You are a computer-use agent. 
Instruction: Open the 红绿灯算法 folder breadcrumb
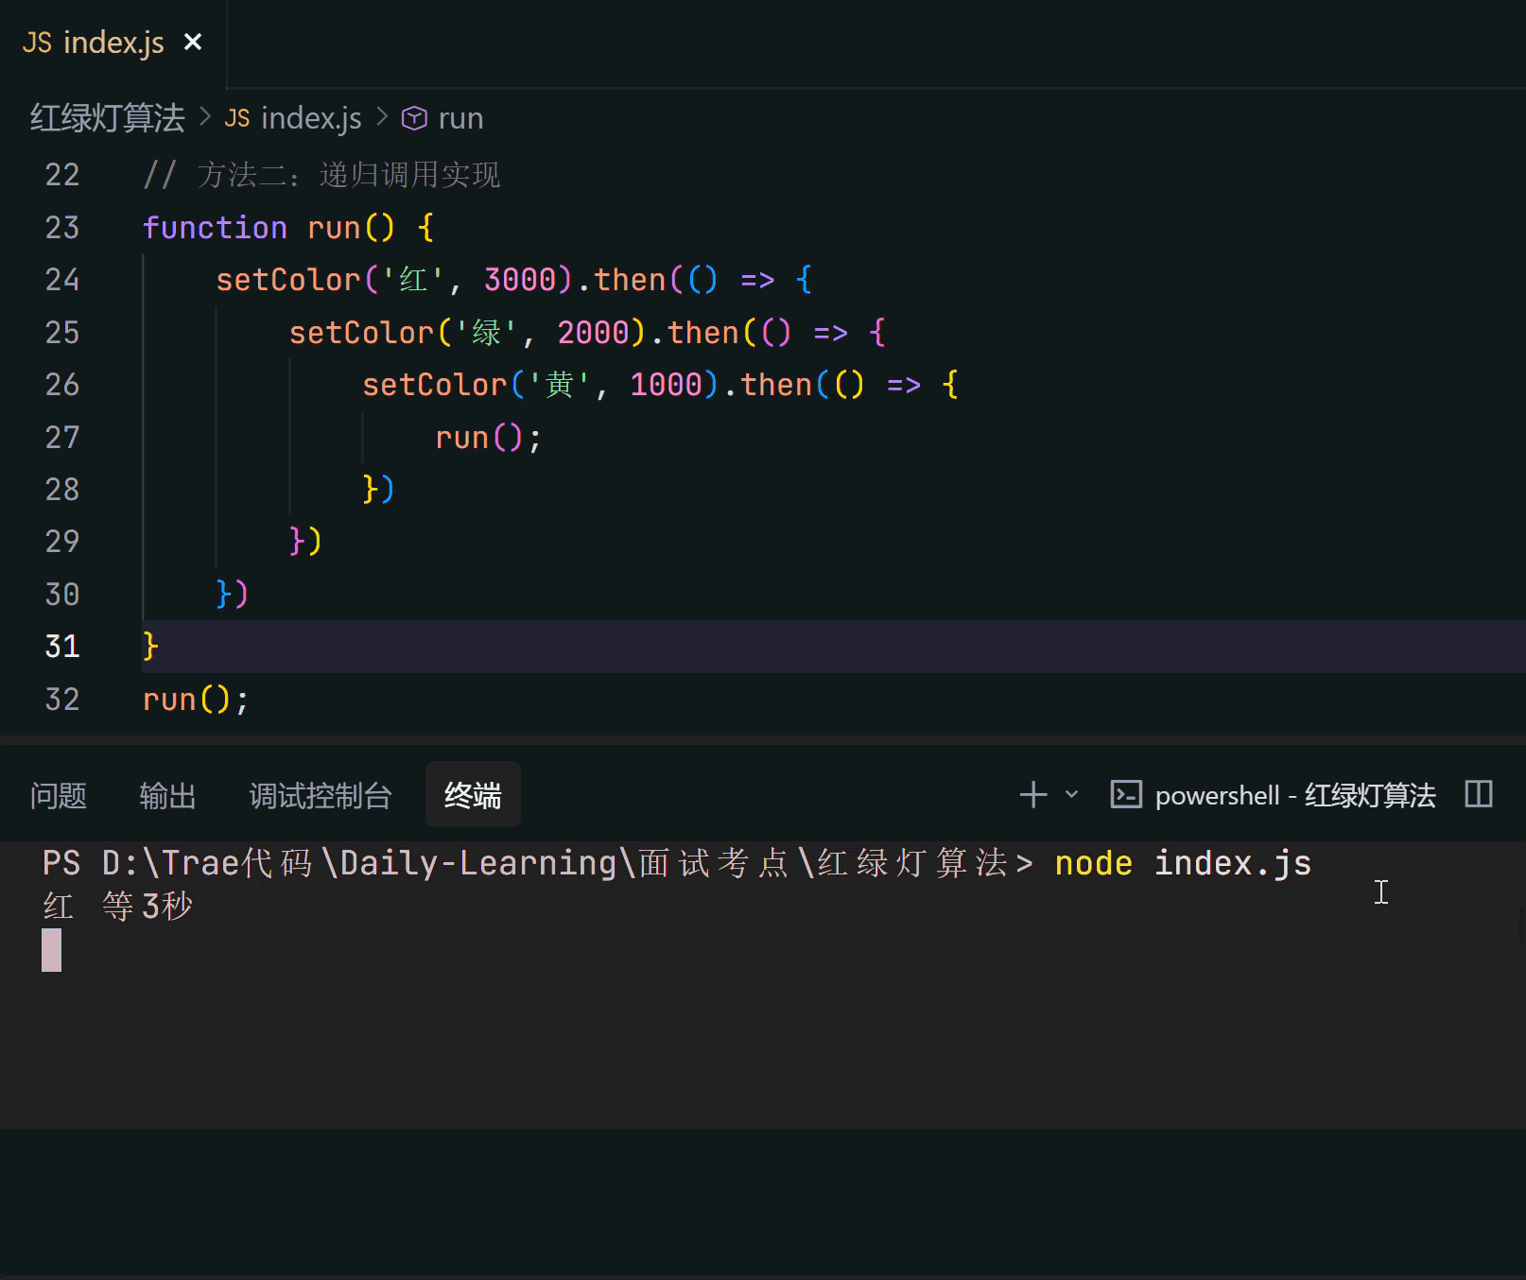[x=108, y=118]
